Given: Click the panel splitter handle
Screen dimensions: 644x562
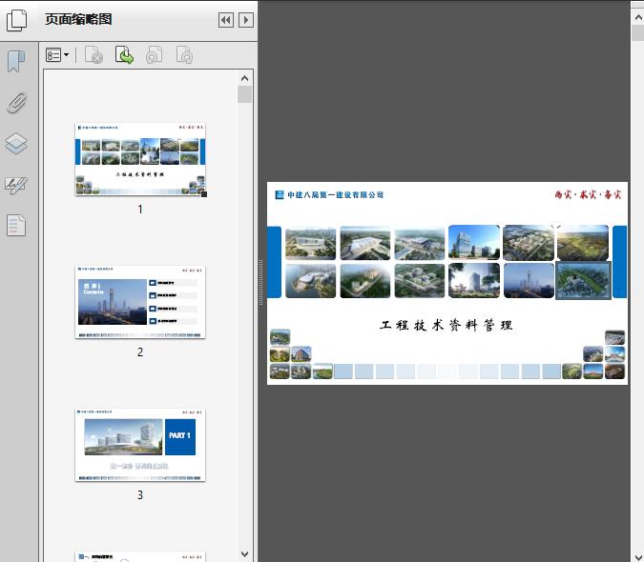Looking at the screenshot, I should point(260,283).
